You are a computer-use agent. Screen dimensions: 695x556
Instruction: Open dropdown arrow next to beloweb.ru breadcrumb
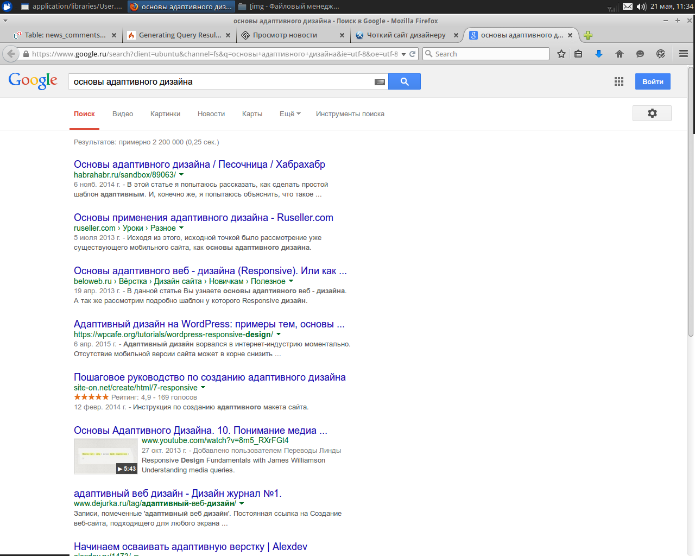[x=291, y=281]
